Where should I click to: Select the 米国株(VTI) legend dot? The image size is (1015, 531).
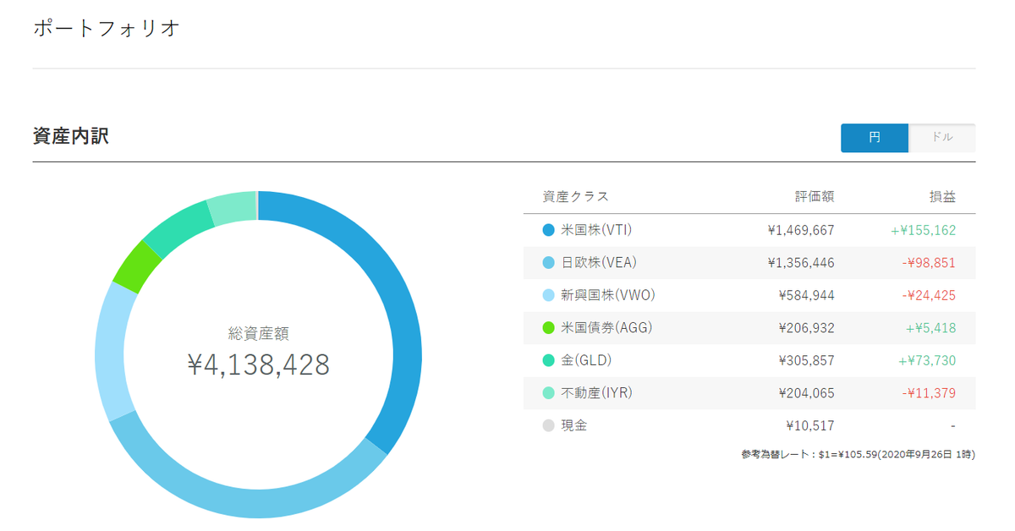point(548,230)
